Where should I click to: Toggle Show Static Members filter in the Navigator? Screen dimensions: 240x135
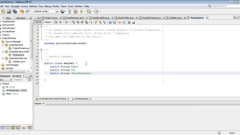pos(13,127)
